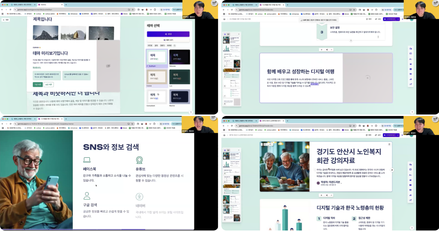Click the 구글 검색 heading on SNS slide
Screen dimensions: 439x232
click(90, 205)
